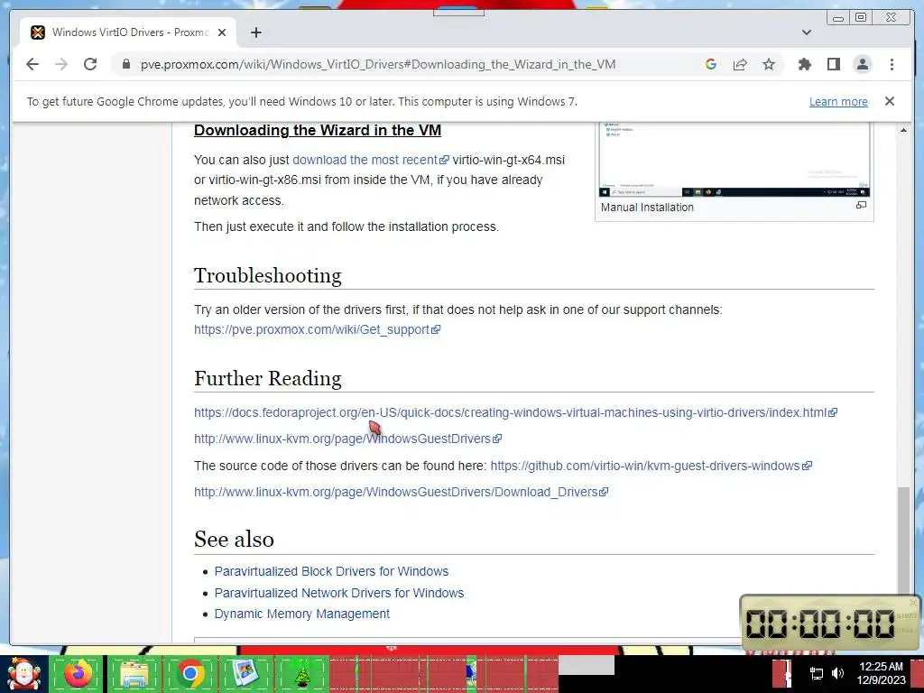Click the scrollbar up arrow
The height and width of the screenshot is (693, 924).
[x=903, y=130]
